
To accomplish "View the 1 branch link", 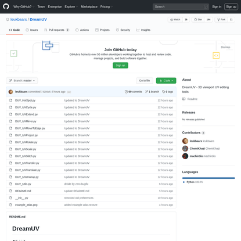I will tap(152, 92).
